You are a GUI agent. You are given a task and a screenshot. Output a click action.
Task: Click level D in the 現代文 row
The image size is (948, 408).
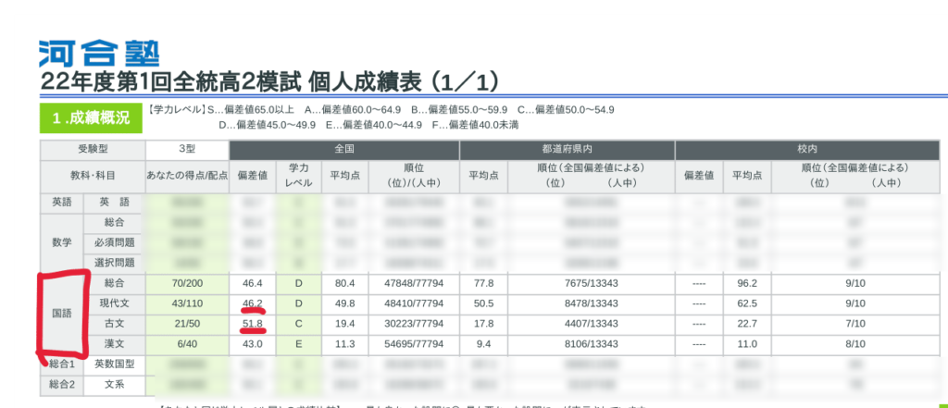(x=298, y=303)
